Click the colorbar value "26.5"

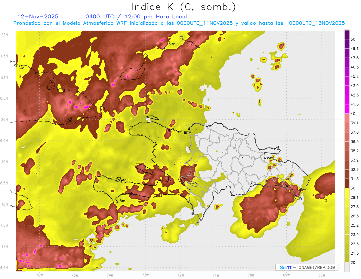[x=355, y=216]
